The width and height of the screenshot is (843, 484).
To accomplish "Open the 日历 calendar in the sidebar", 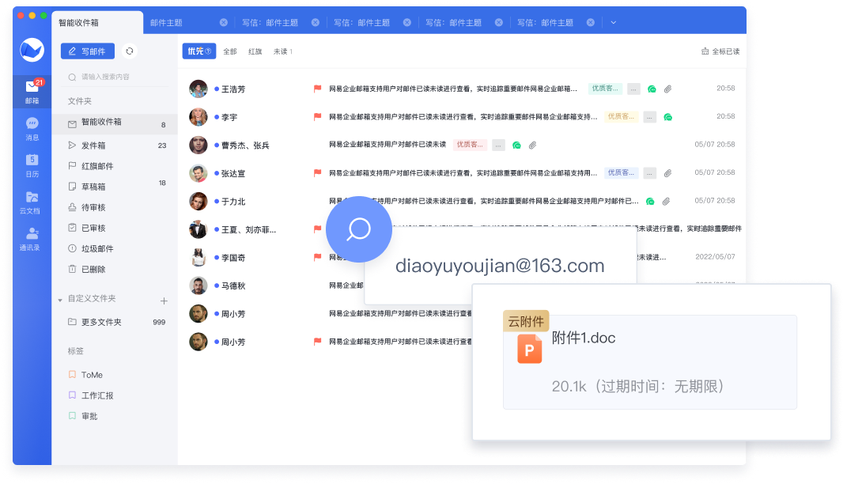I will click(x=32, y=164).
